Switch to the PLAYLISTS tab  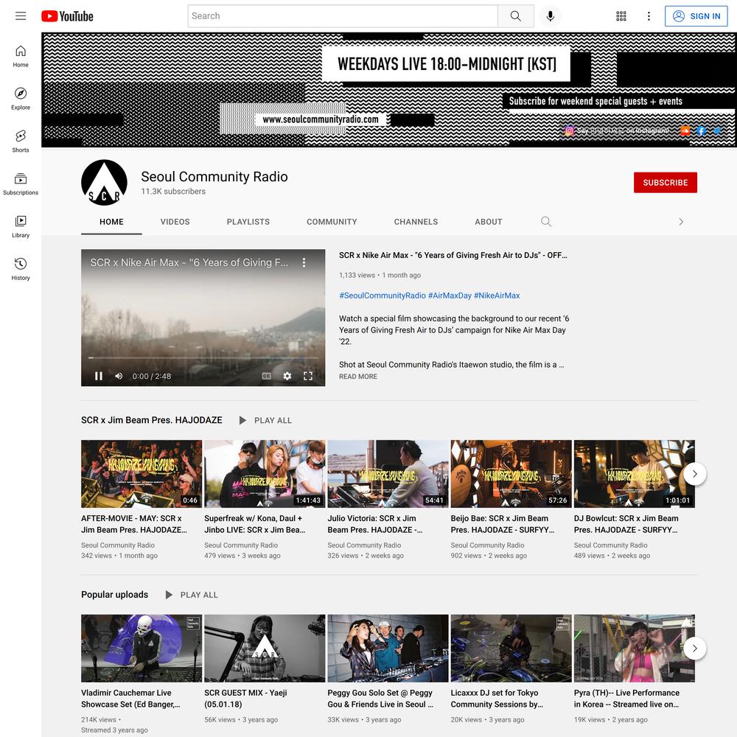(x=248, y=222)
